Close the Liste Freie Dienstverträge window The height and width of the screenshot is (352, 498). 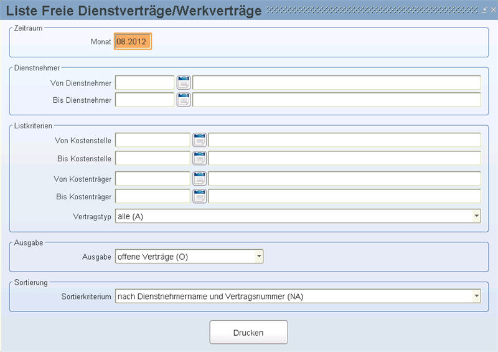493,10
